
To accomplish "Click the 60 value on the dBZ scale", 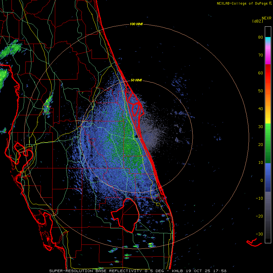I will (261, 73).
